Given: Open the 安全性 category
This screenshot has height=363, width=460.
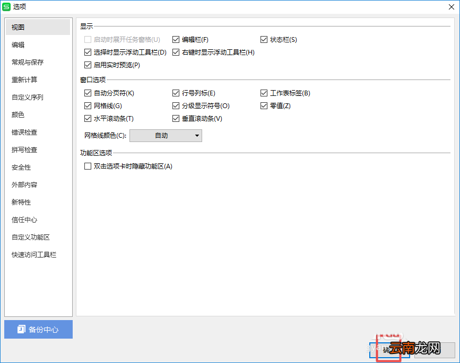Looking at the screenshot, I should pos(38,167).
